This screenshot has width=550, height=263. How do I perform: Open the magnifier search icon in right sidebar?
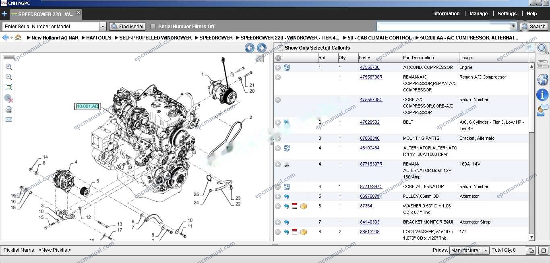[x=543, y=49]
